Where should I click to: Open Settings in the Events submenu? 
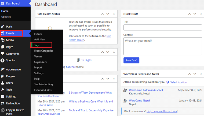point(39,73)
